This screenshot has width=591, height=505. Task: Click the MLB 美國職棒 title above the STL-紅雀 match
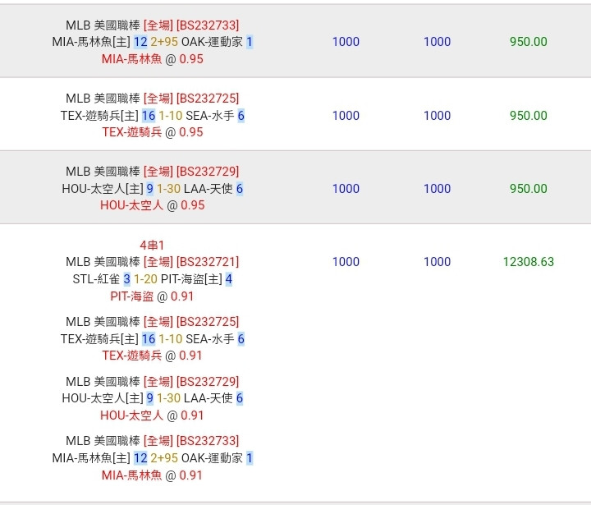pyautogui.click(x=103, y=262)
